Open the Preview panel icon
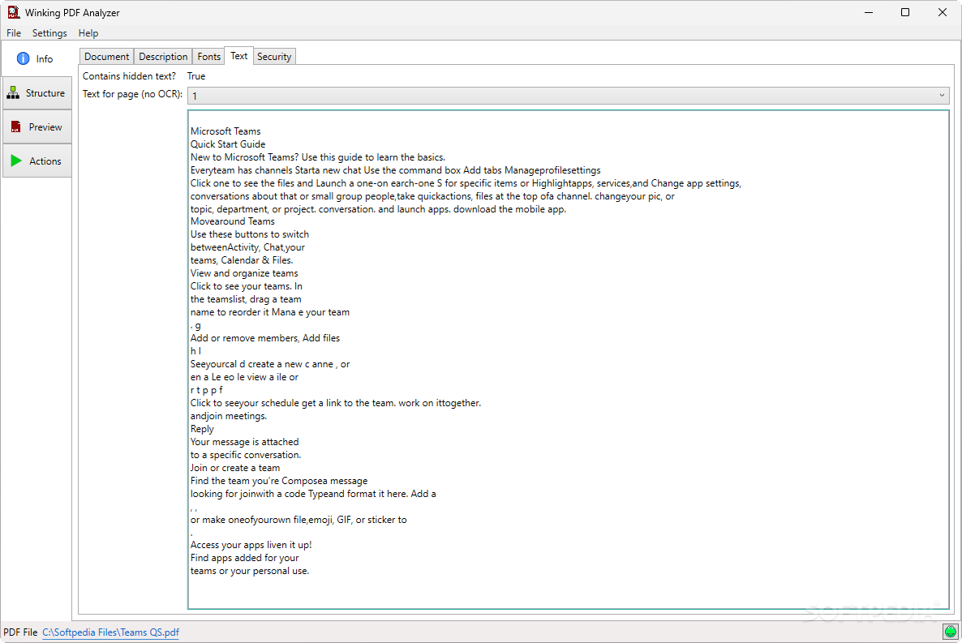This screenshot has width=962, height=643. tap(16, 127)
